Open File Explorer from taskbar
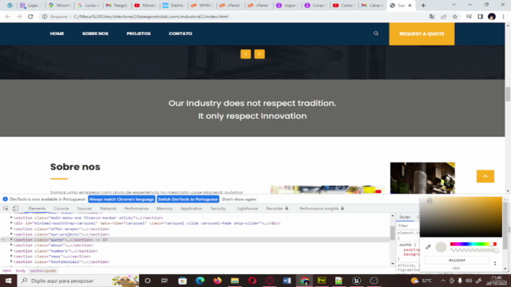 coord(235,281)
